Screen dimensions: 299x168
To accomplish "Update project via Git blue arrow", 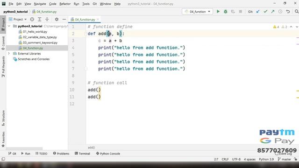I will point(258,12).
